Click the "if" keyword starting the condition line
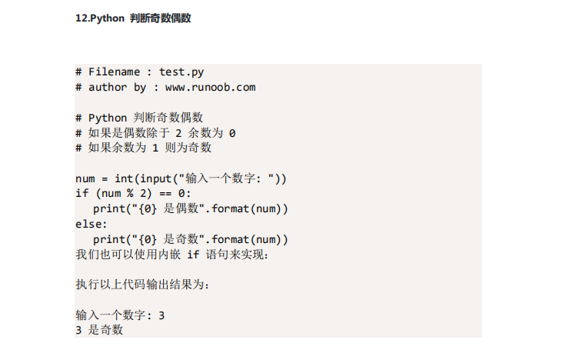 pyautogui.click(x=82, y=193)
